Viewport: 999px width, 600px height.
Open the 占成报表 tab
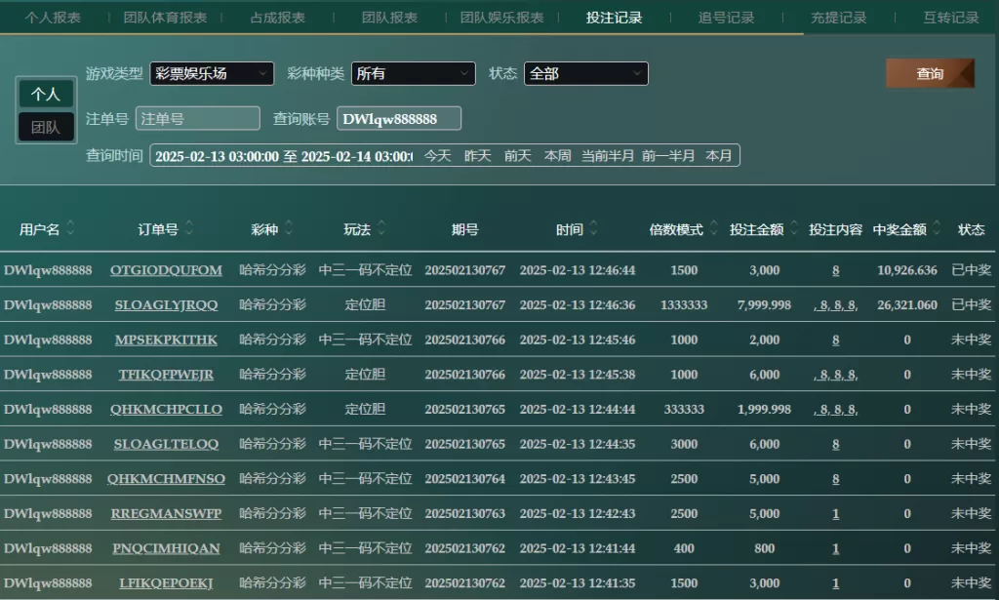[x=278, y=18]
